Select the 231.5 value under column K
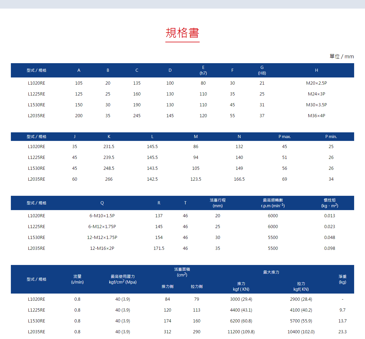The width and height of the screenshot is (365, 339). (x=109, y=146)
